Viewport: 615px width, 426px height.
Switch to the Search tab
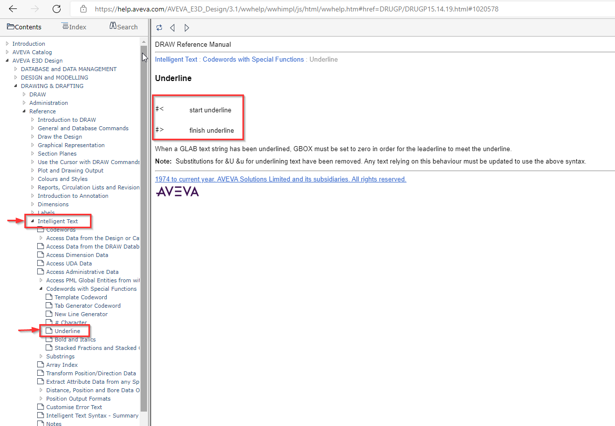point(123,27)
